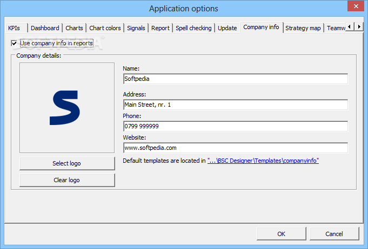Select the Charts tab

pos(75,28)
